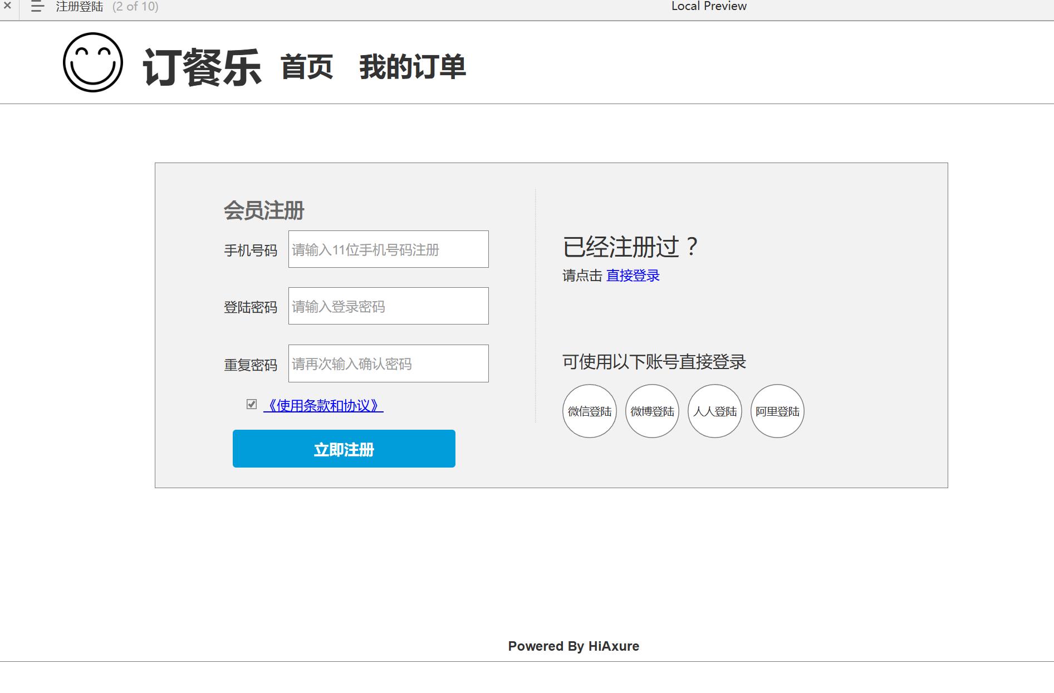Choose the 阿里登陆 circle button
This screenshot has height=693, width=1054.
[x=778, y=411]
